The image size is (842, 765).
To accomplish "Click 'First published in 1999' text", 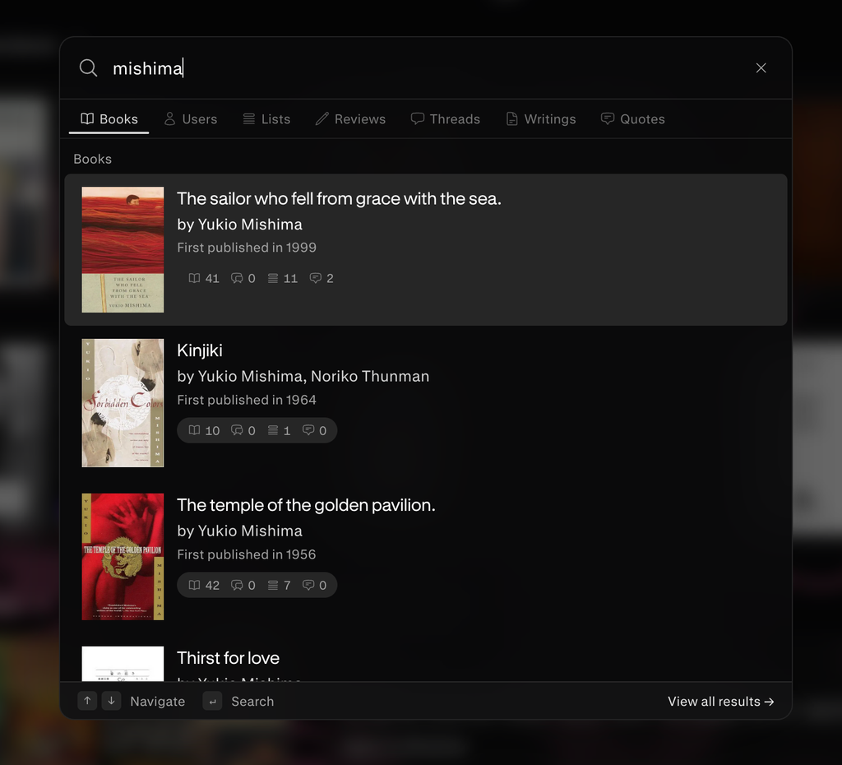I will click(247, 248).
